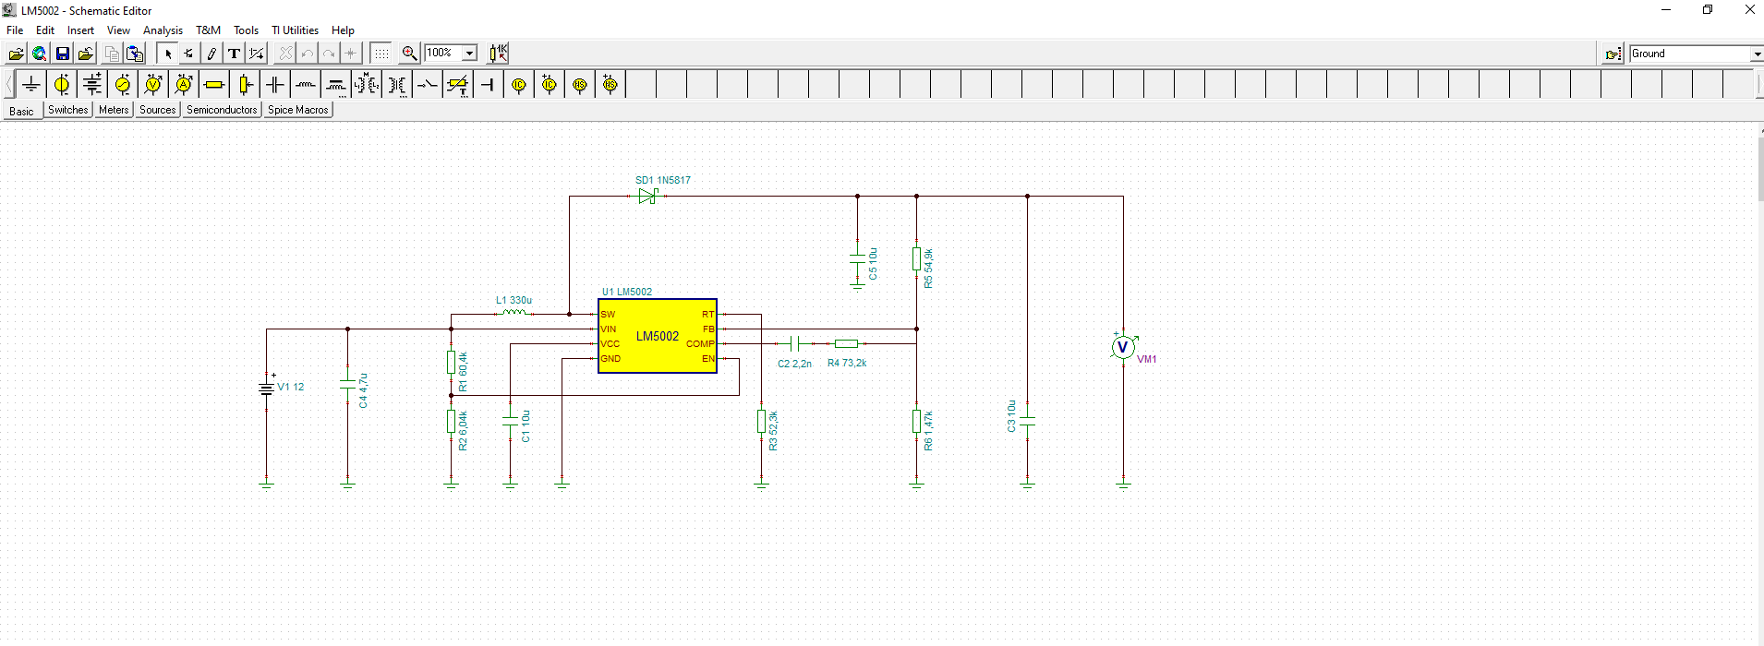This screenshot has width=1764, height=646.
Task: Place the NS component
Action: 580,85
